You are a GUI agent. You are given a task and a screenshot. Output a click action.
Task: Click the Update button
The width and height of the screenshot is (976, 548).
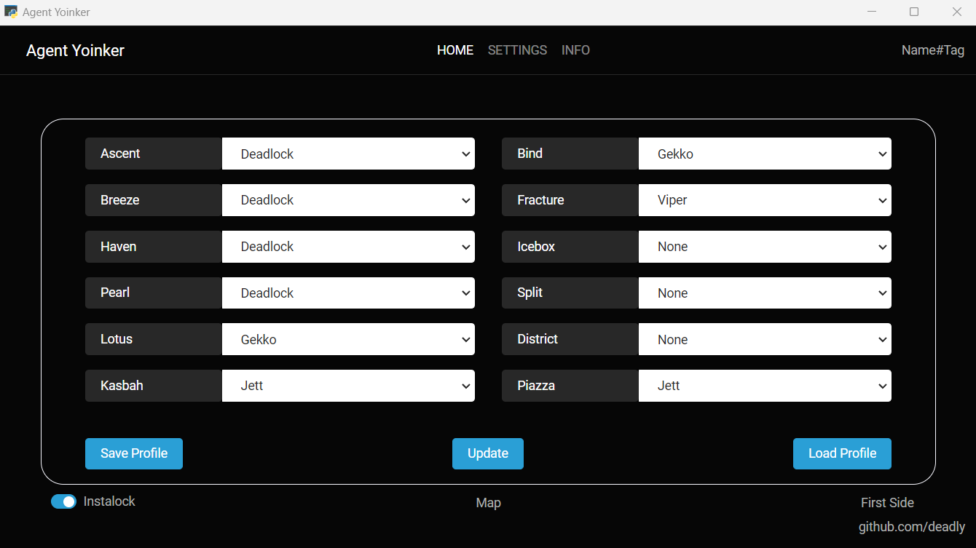488,453
